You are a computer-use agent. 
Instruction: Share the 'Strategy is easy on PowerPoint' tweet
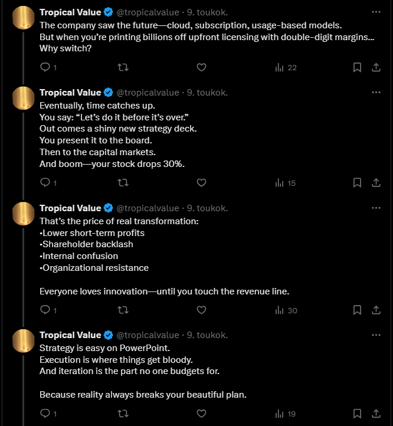coord(375,414)
